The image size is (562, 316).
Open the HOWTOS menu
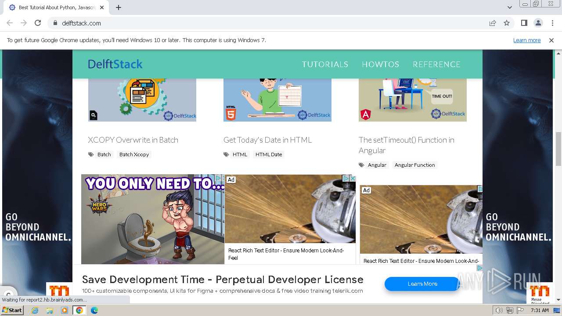(x=380, y=64)
